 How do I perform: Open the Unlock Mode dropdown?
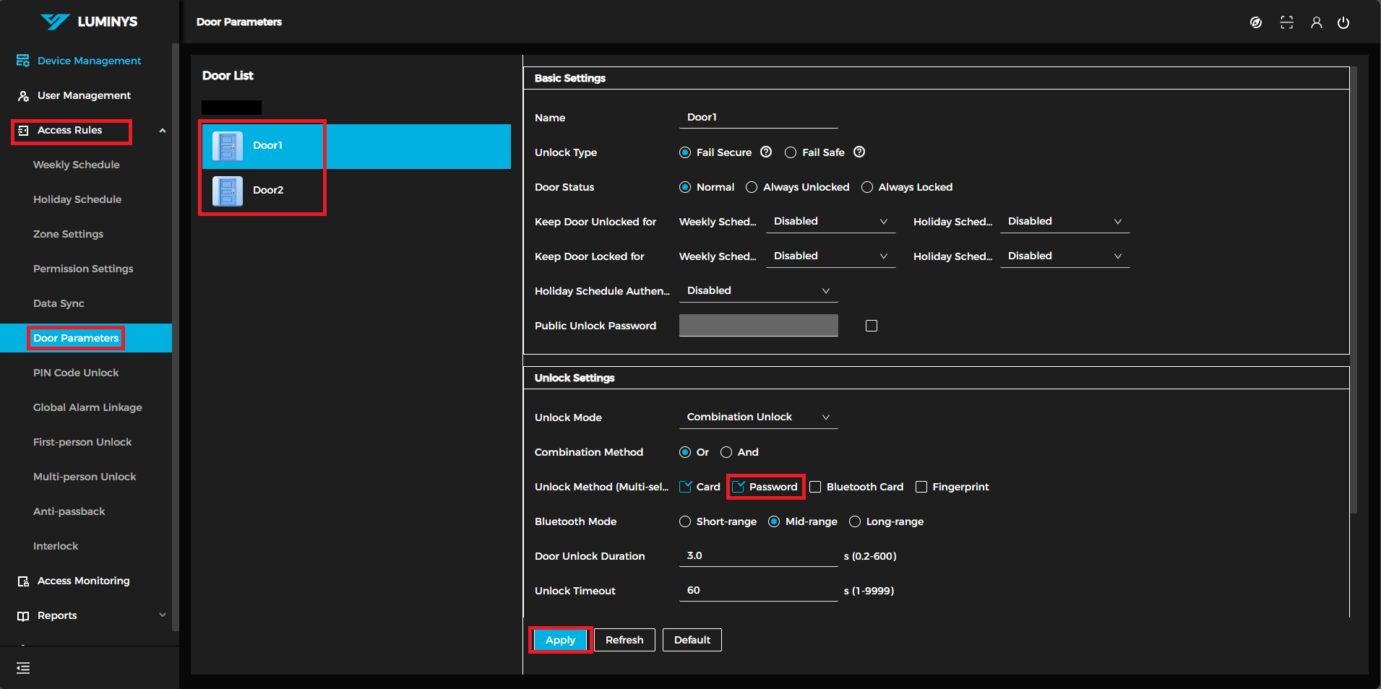pos(758,417)
